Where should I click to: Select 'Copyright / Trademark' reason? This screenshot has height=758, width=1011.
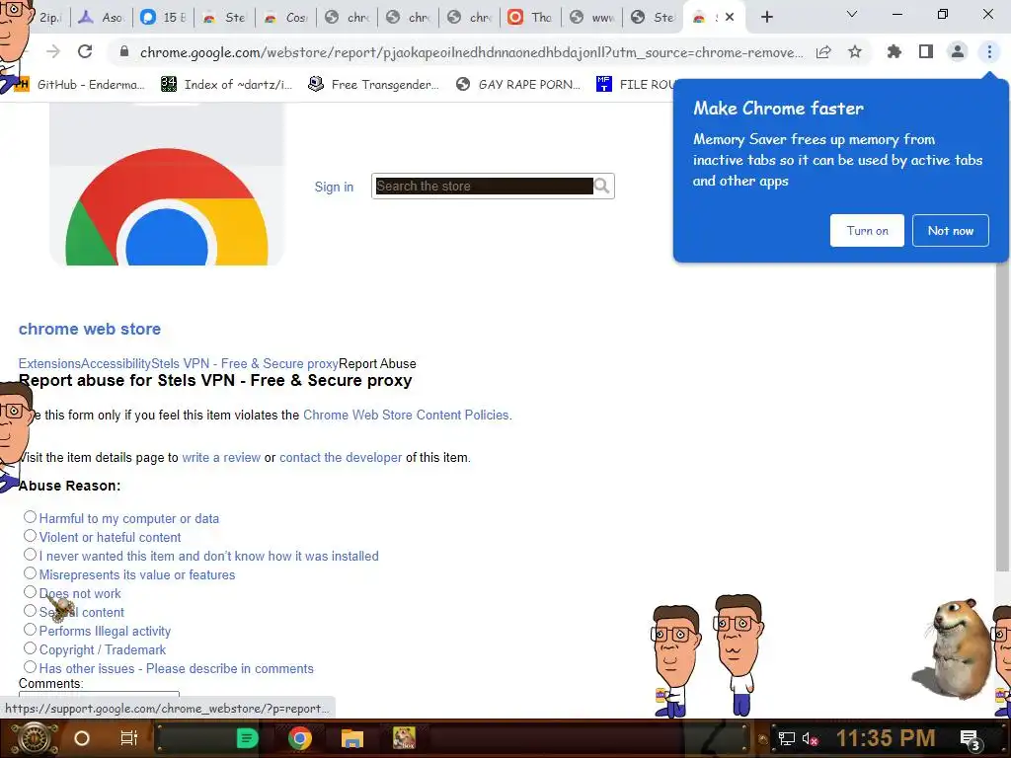click(x=30, y=647)
